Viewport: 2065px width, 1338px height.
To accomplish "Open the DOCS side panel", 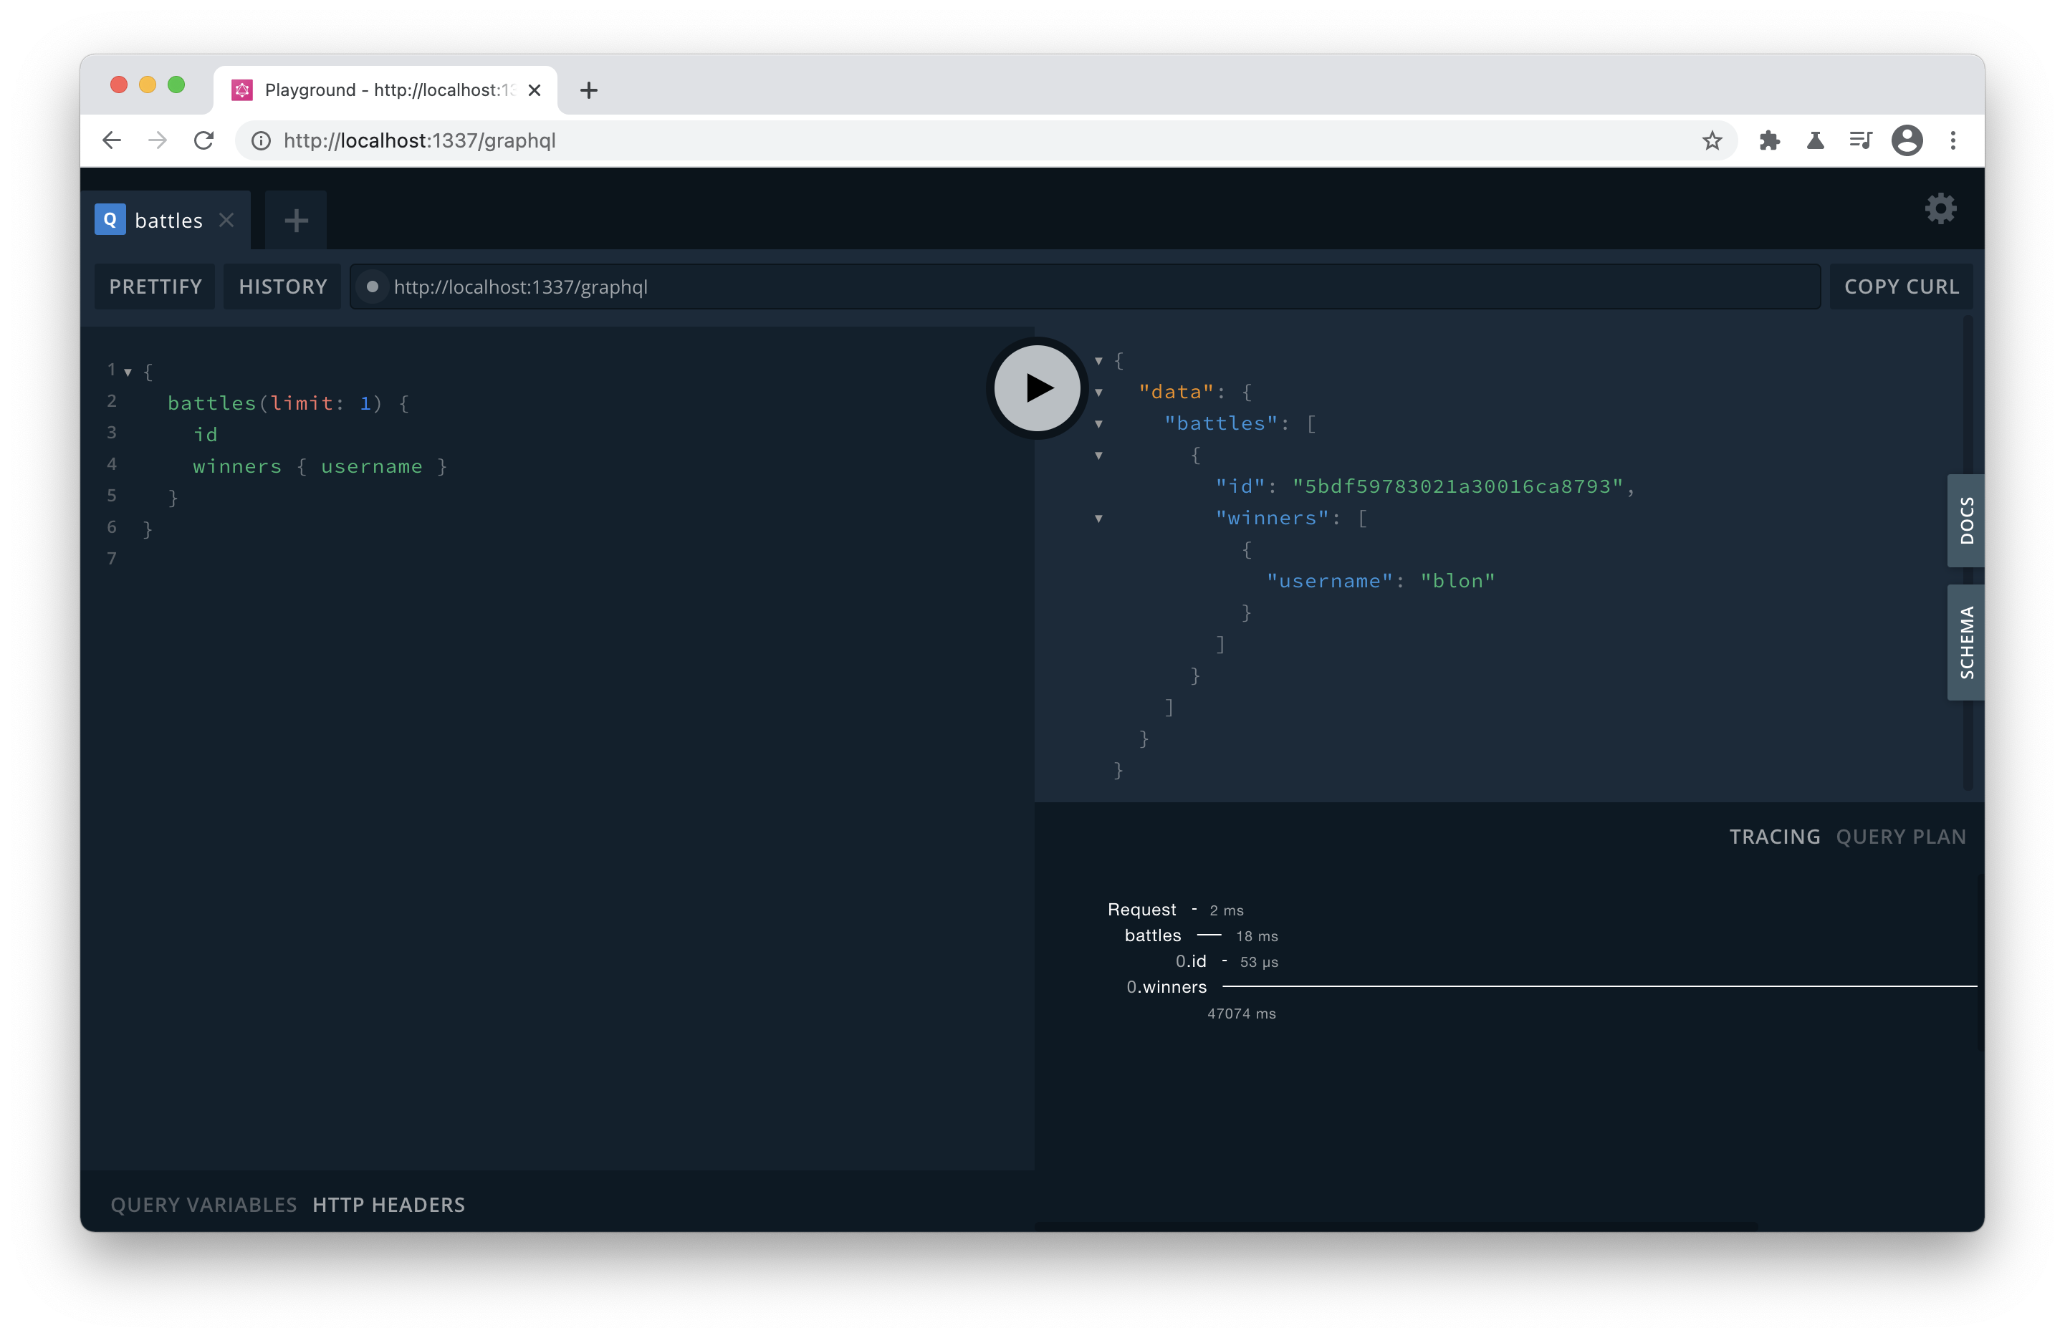I will tap(1965, 521).
